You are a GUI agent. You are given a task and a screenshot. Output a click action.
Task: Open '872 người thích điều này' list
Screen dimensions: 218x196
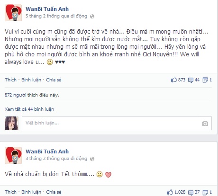click(32, 95)
